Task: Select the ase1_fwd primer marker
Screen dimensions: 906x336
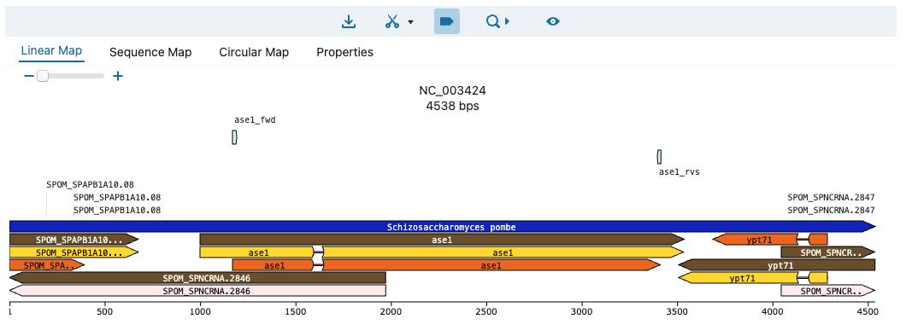Action: (234, 137)
